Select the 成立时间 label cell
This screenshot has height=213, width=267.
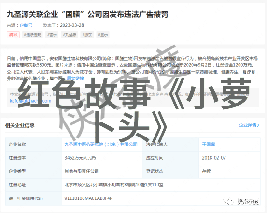point(171,158)
